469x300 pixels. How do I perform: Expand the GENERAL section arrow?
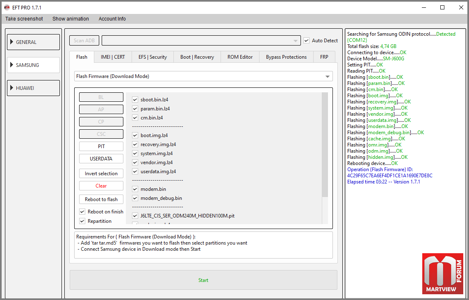[12, 42]
